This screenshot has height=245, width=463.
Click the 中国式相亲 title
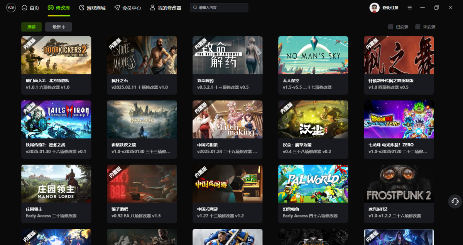pyautogui.click(x=207, y=145)
